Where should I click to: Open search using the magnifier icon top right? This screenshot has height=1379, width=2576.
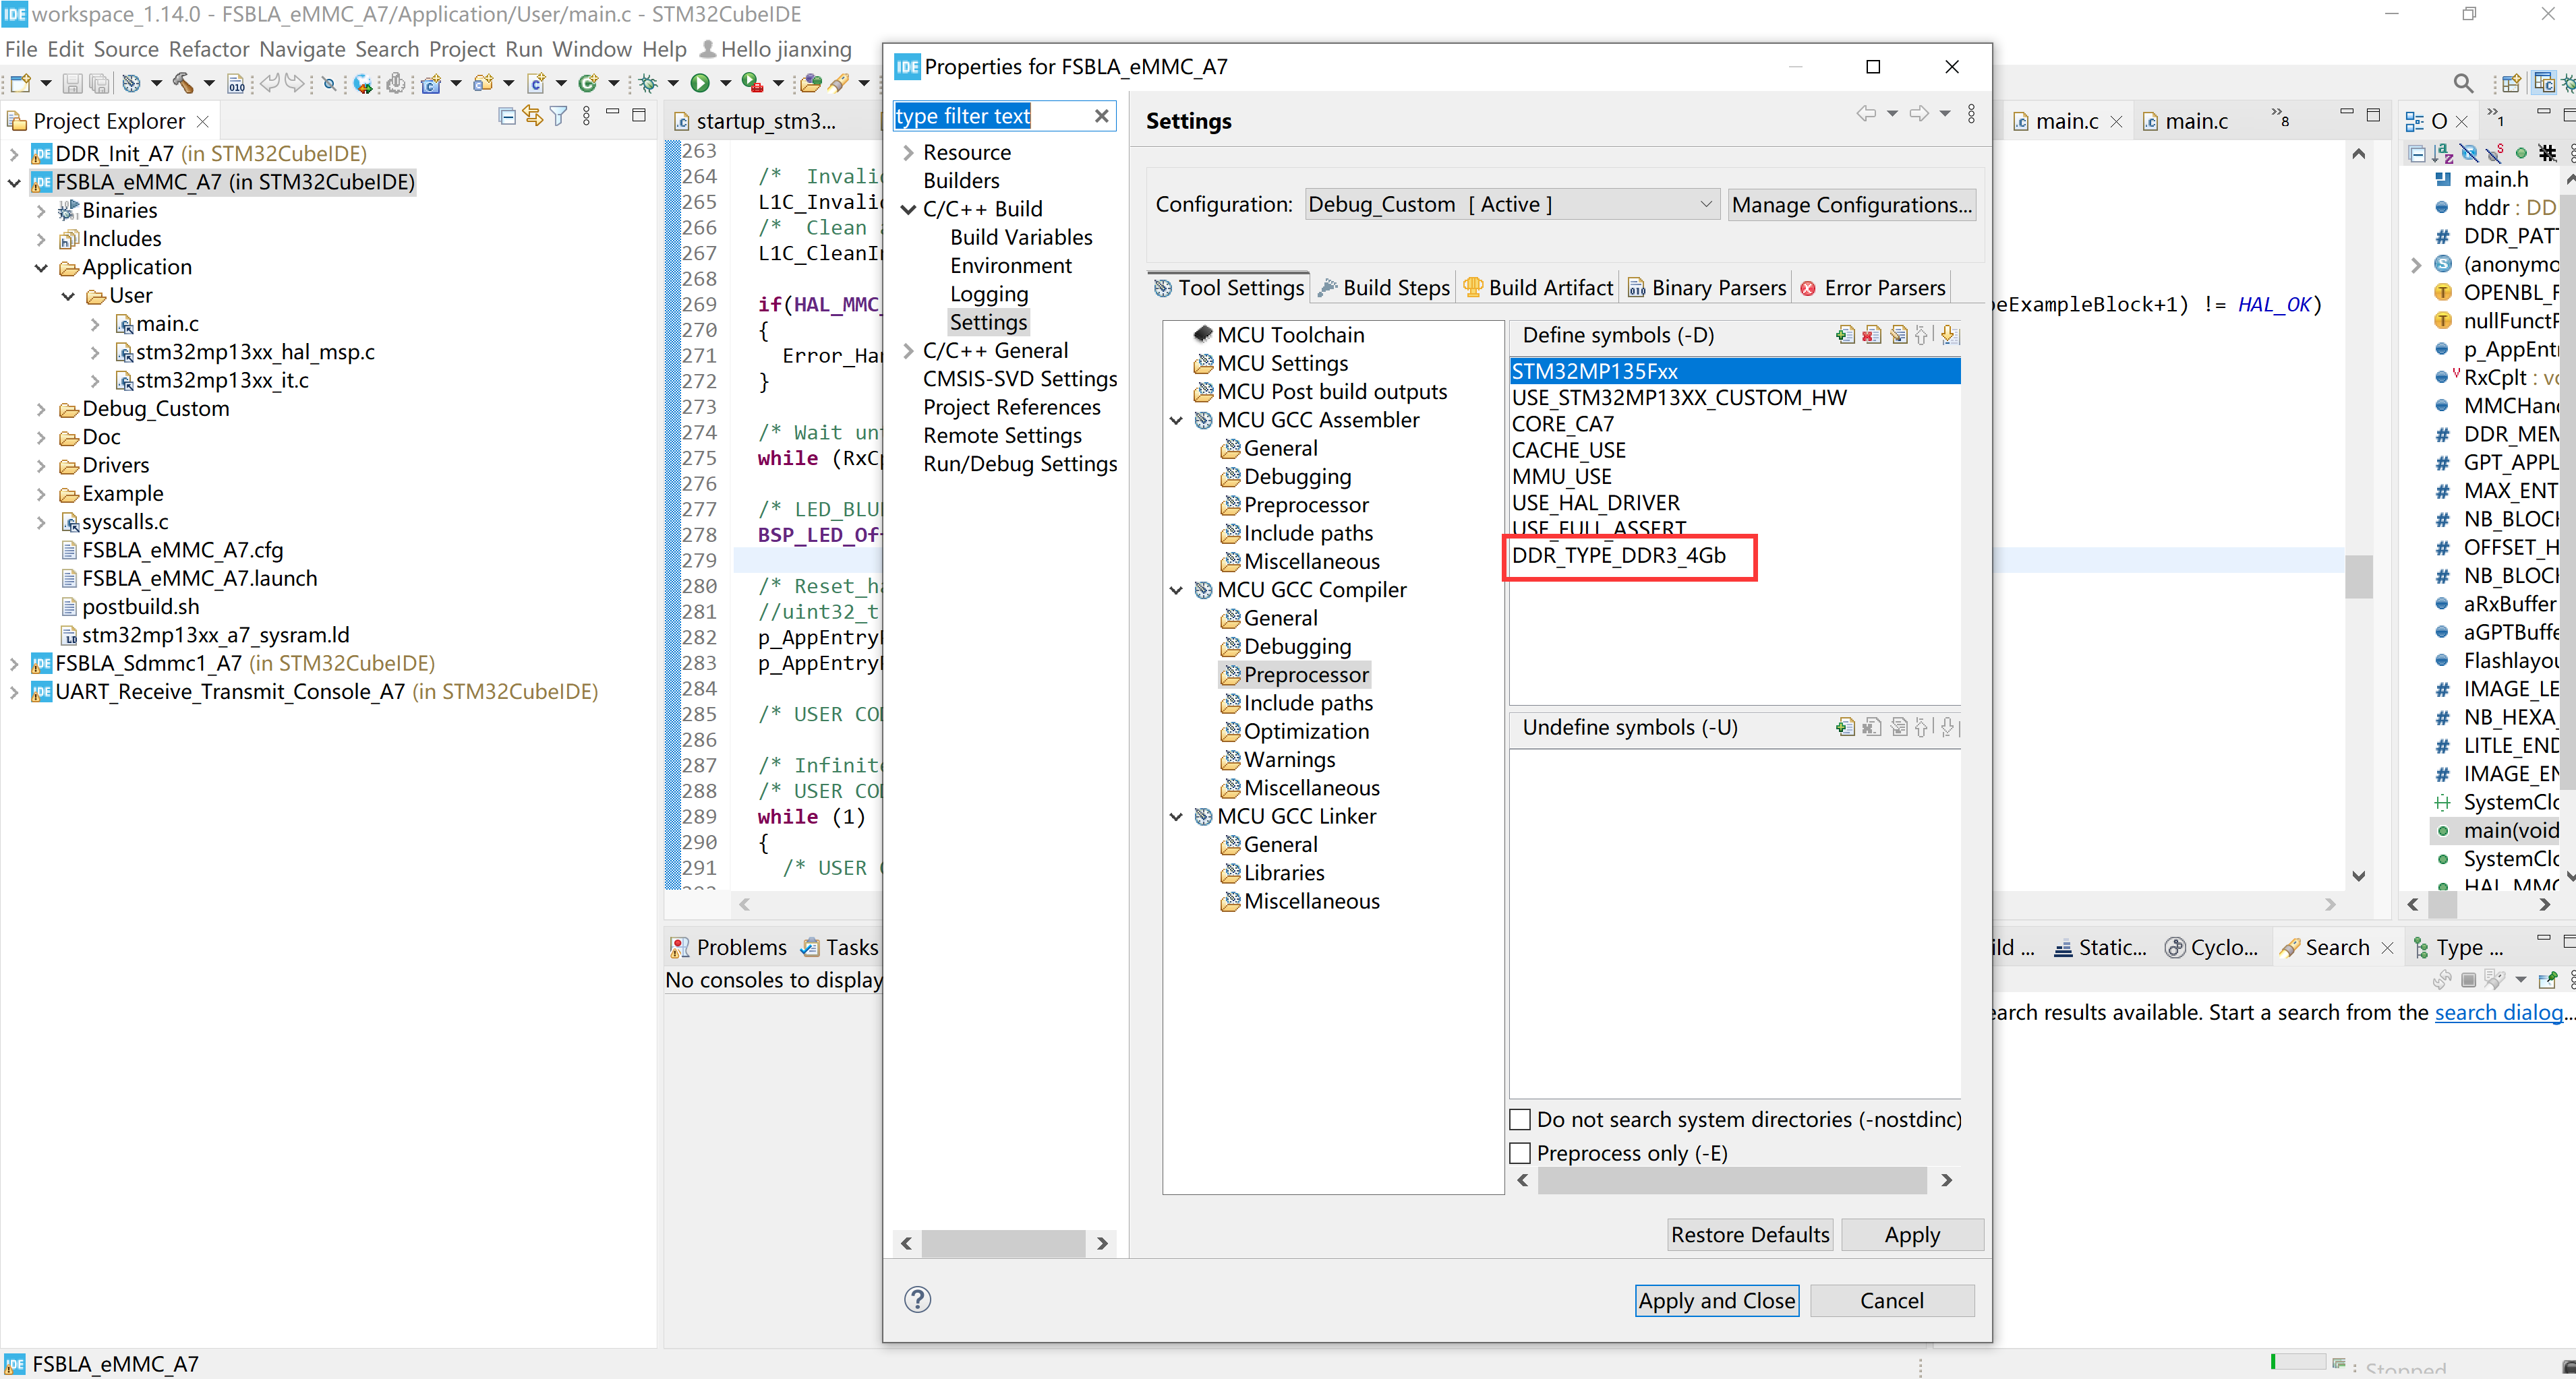(2463, 84)
